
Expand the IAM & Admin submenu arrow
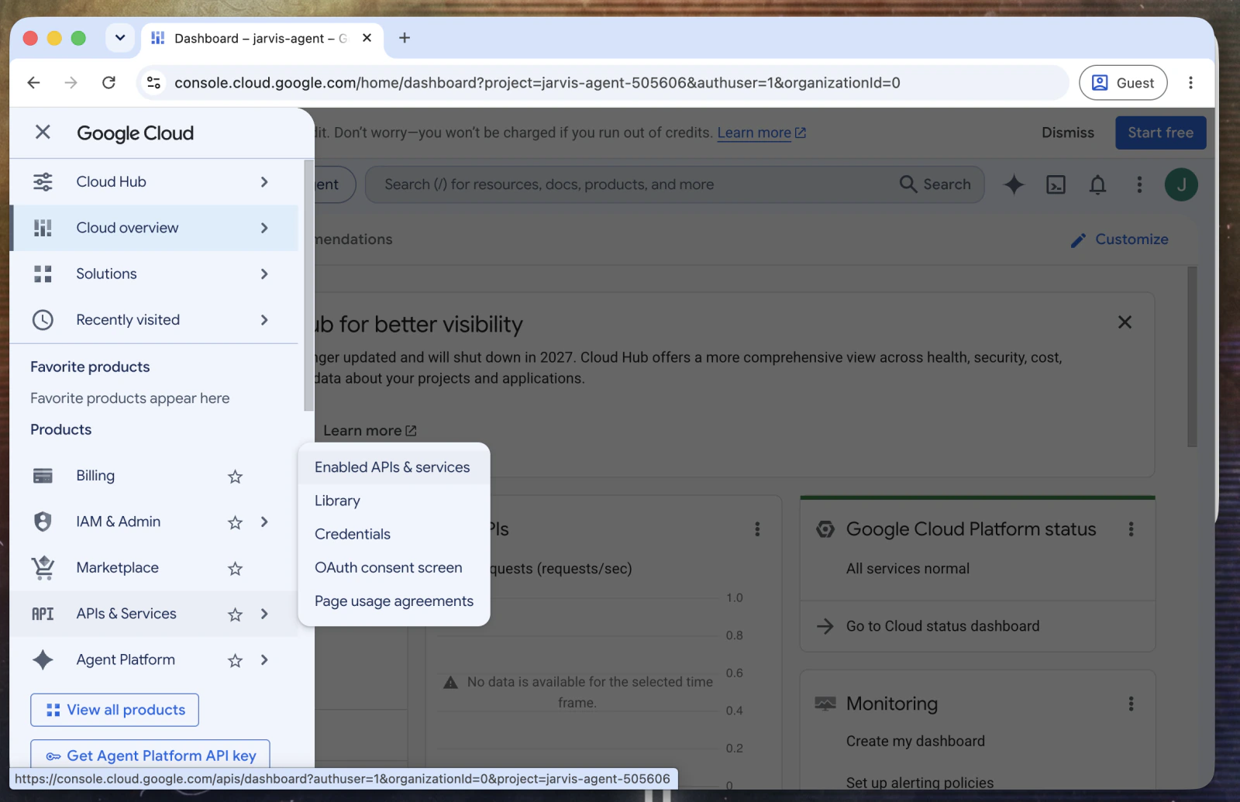pyautogui.click(x=264, y=521)
